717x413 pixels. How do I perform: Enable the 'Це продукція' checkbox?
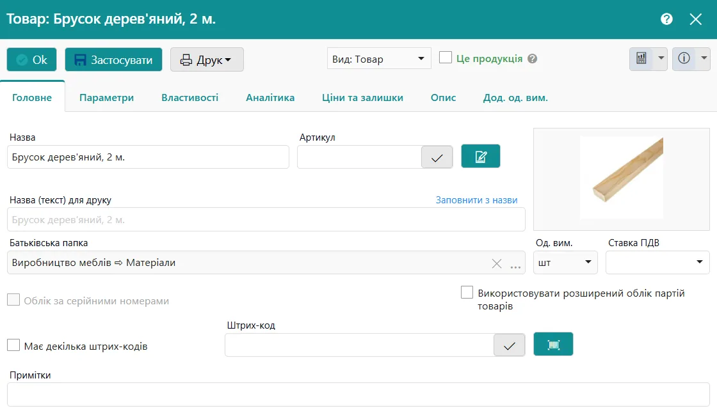point(446,58)
